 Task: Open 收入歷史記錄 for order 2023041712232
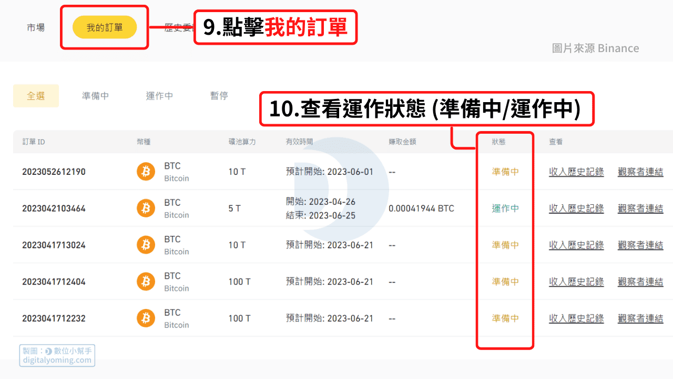point(576,318)
